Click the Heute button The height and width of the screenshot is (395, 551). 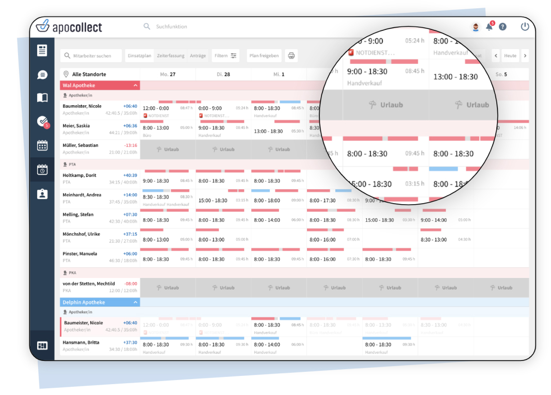point(510,56)
